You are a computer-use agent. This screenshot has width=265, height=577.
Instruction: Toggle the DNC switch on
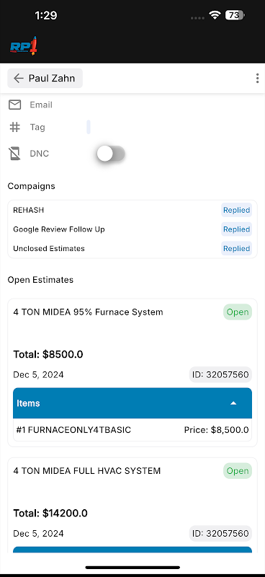(111, 154)
